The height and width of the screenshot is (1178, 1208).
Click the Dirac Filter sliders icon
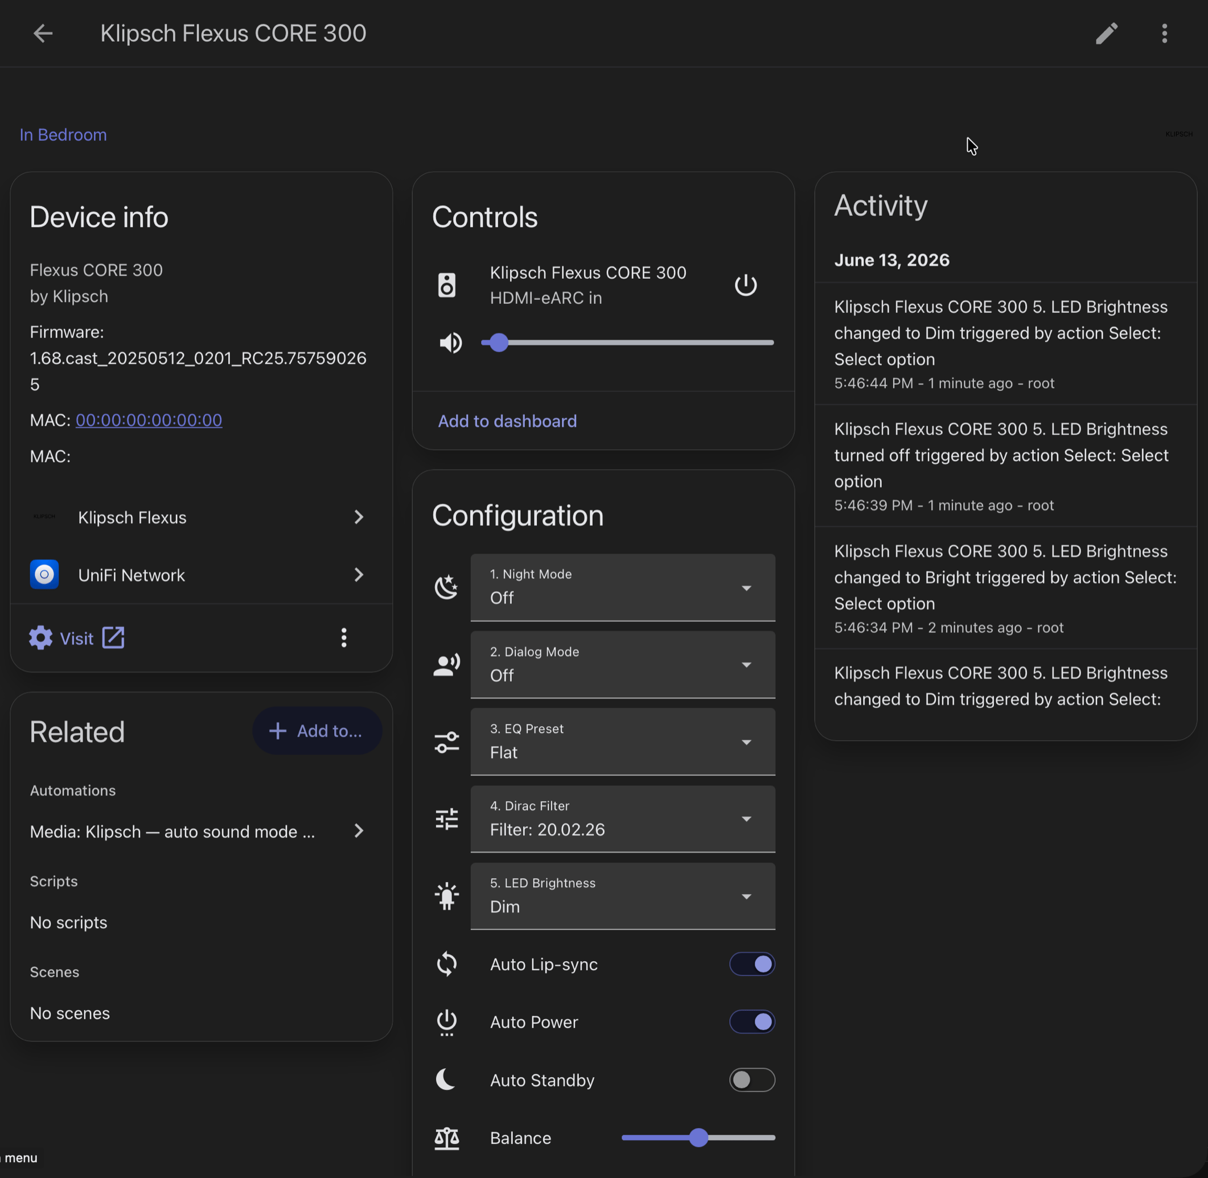pyautogui.click(x=446, y=819)
